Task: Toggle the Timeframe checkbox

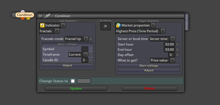Action: 91,55
